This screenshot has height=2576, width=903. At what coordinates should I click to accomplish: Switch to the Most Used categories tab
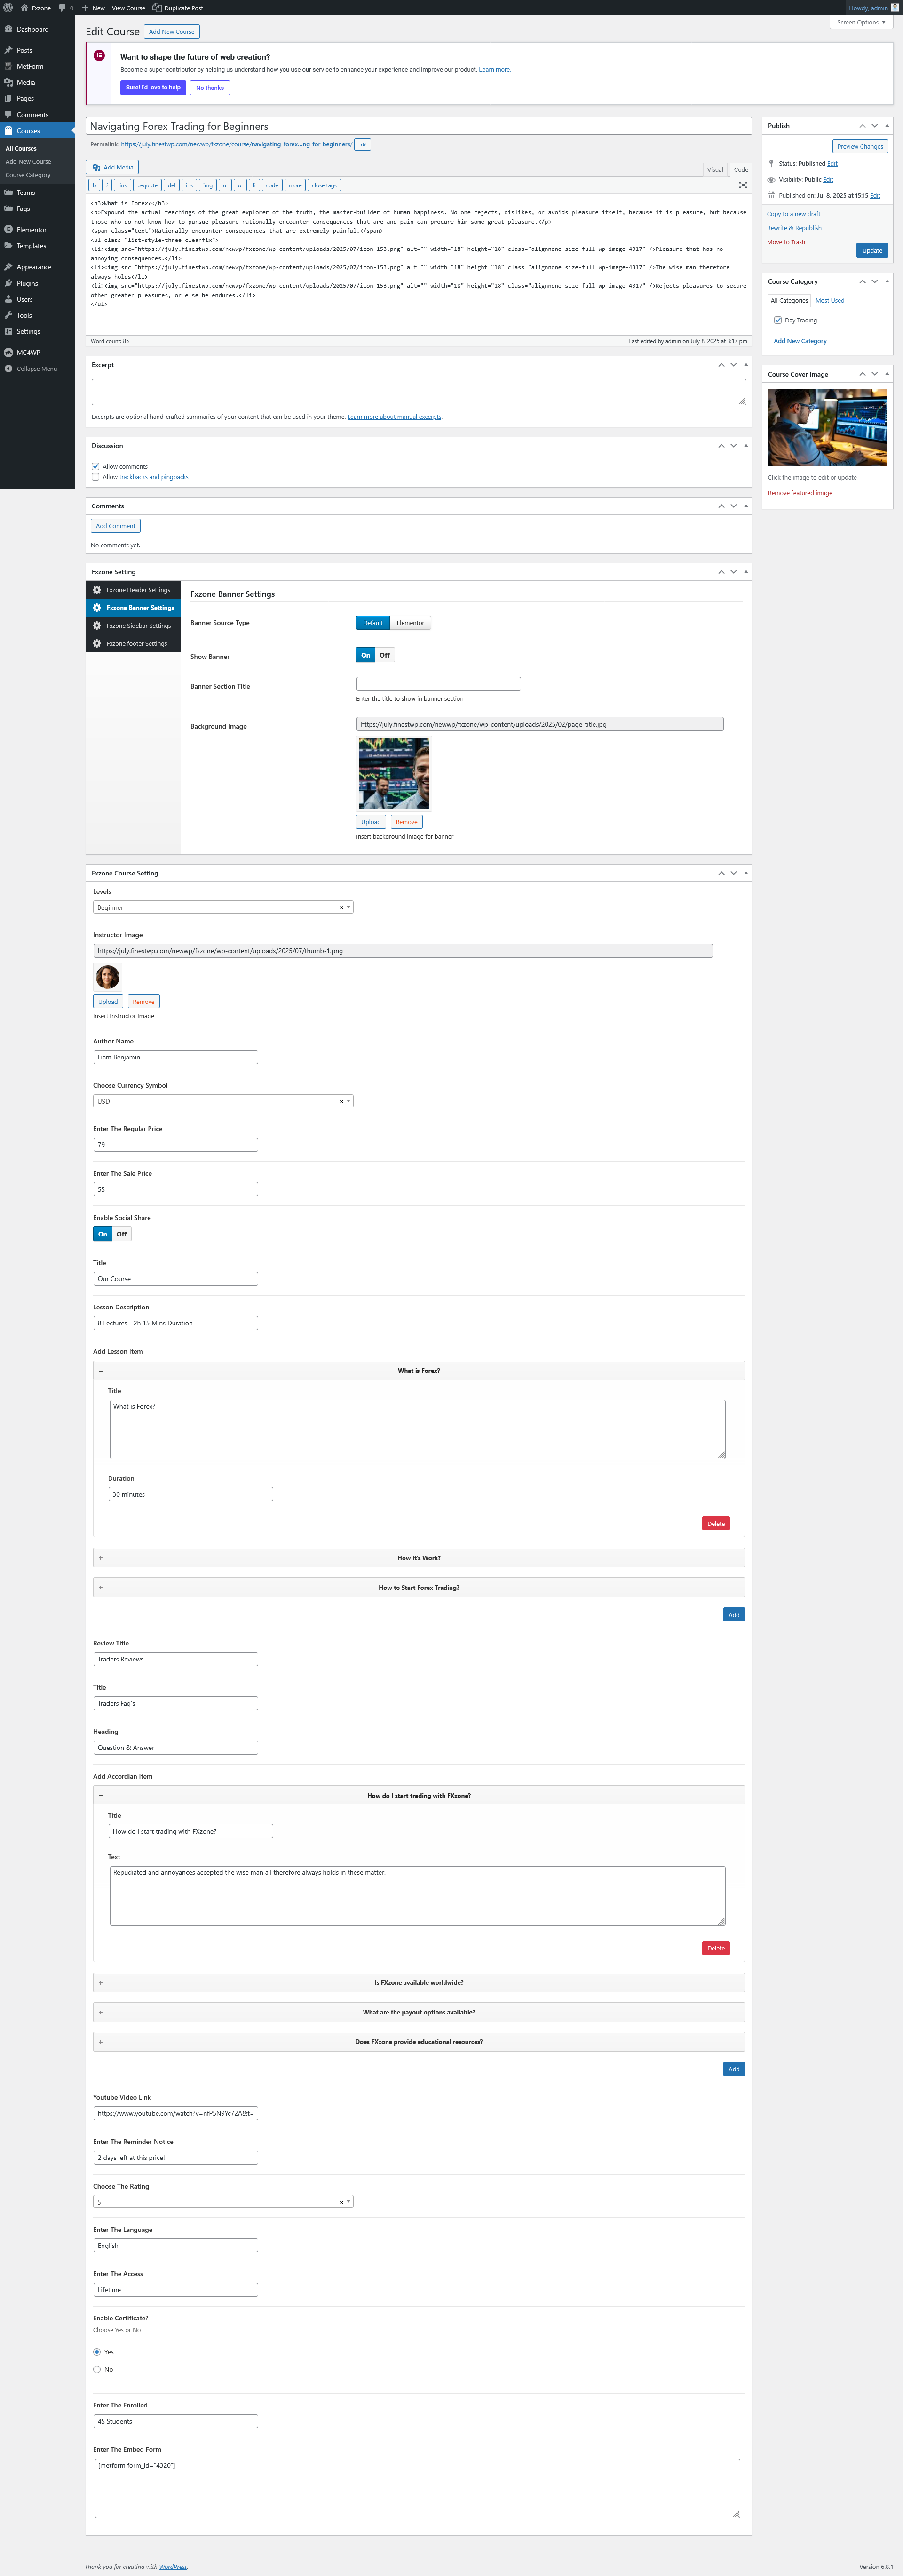pyautogui.click(x=829, y=300)
